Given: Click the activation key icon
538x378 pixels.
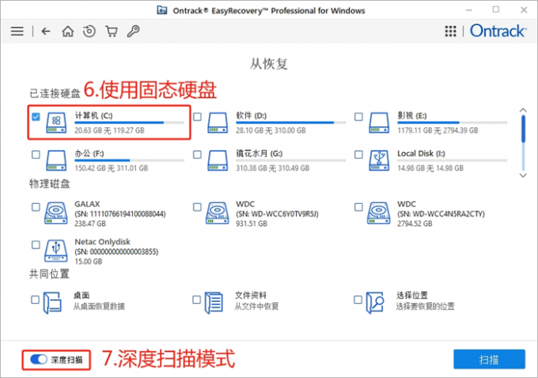Looking at the screenshot, I should pyautogui.click(x=133, y=31).
